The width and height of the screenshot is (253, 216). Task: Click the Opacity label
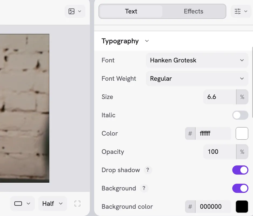(x=113, y=152)
